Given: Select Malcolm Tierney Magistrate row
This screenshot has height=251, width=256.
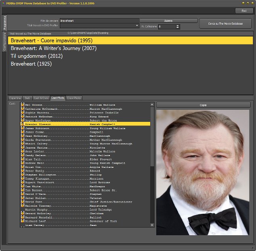Looking at the screenshot, I should click(x=85, y=206).
